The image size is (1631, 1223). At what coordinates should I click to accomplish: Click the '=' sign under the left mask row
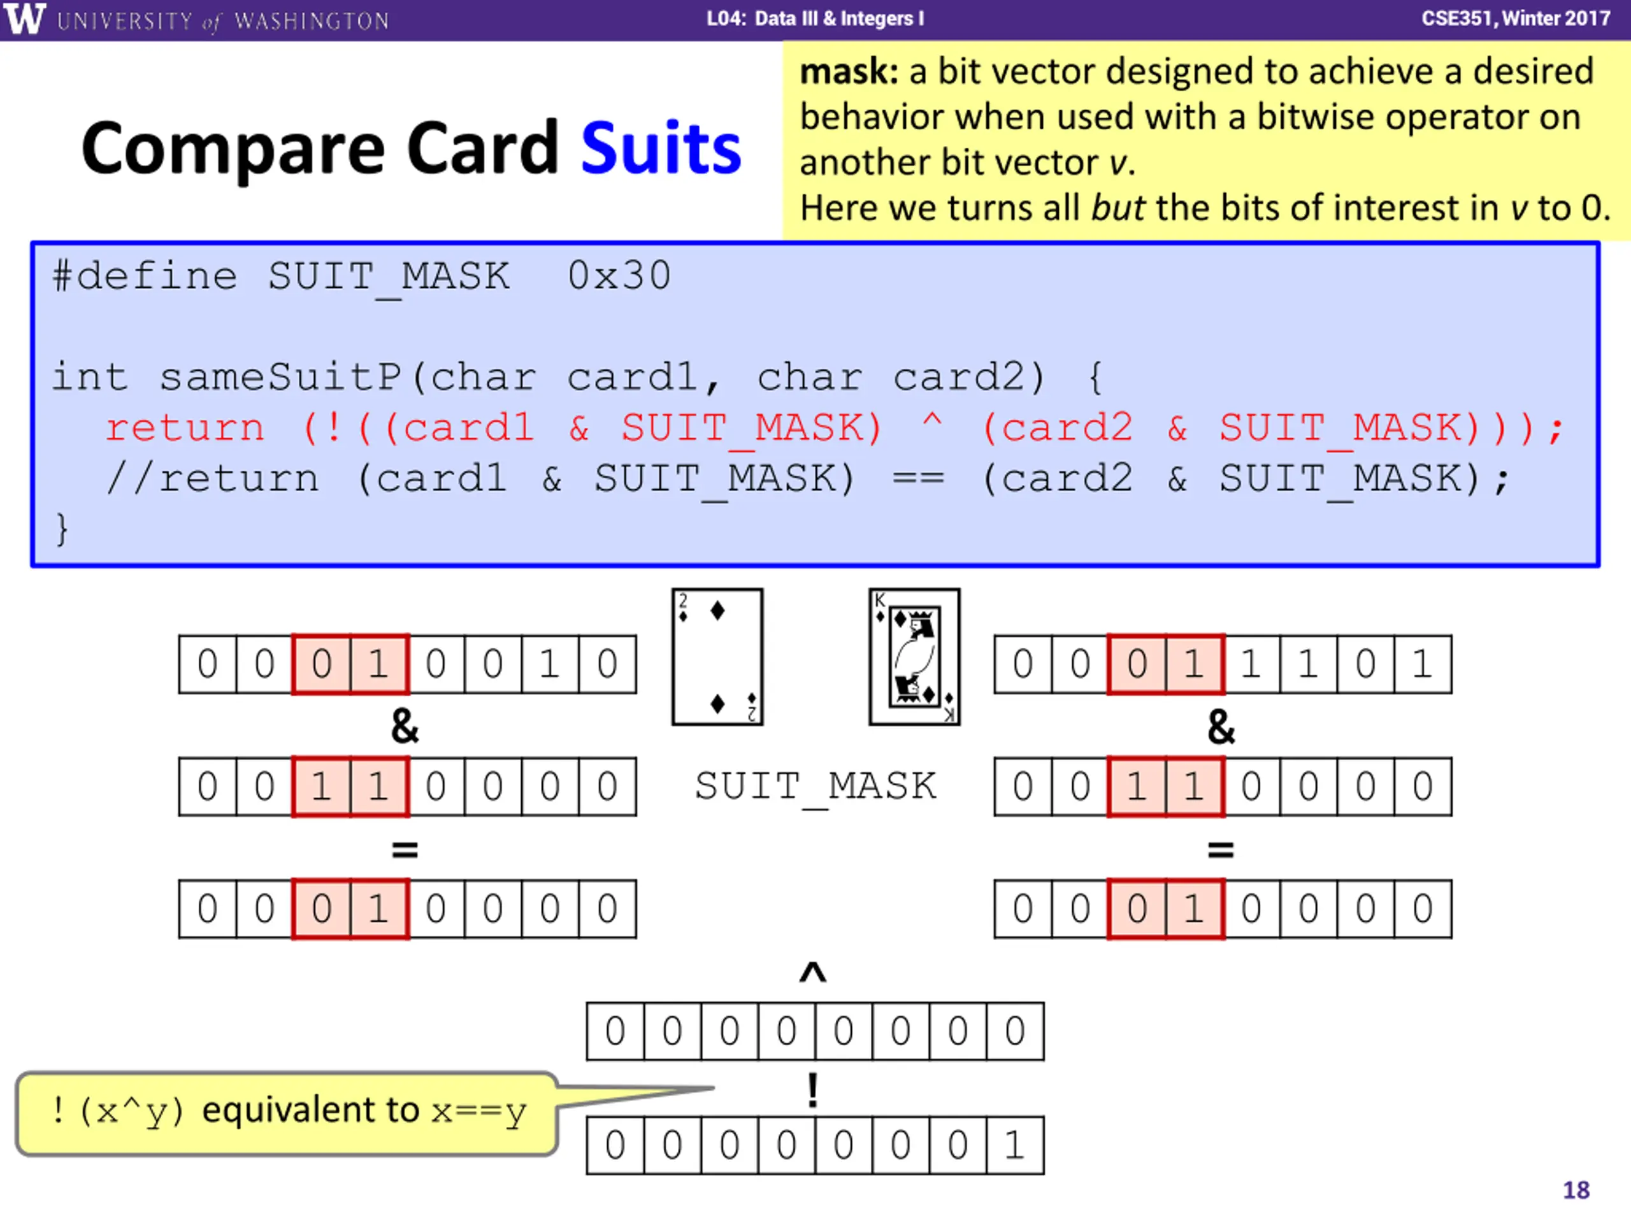pos(405,850)
